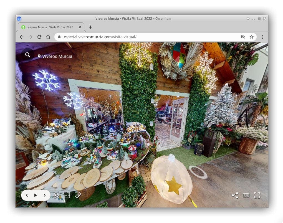Reload the virtual tour page
Screen dimensions: 283x223
click(x=39, y=37)
